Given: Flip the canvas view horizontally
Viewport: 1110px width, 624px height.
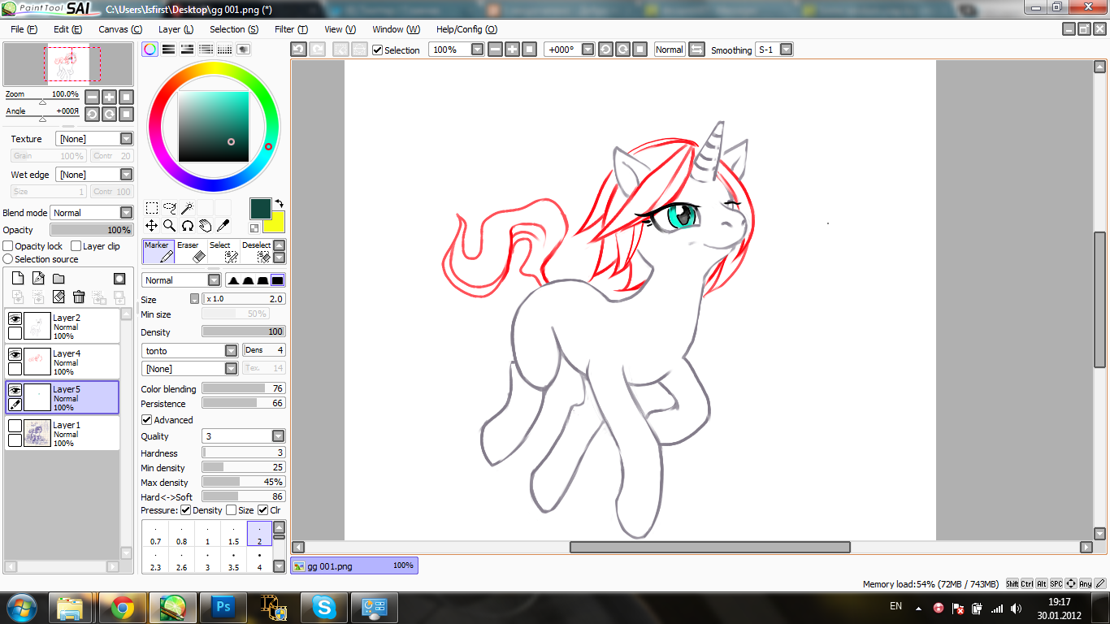Looking at the screenshot, I should [x=696, y=50].
